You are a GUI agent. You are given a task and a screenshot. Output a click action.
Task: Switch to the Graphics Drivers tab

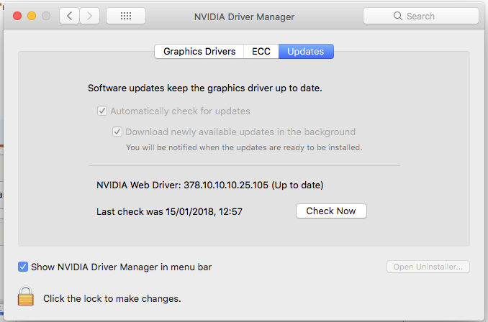(199, 51)
